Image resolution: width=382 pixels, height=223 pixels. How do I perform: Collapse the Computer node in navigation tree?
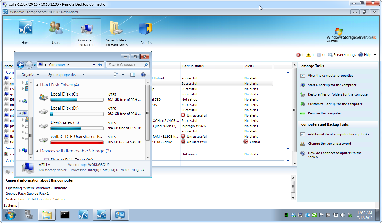point(20,113)
